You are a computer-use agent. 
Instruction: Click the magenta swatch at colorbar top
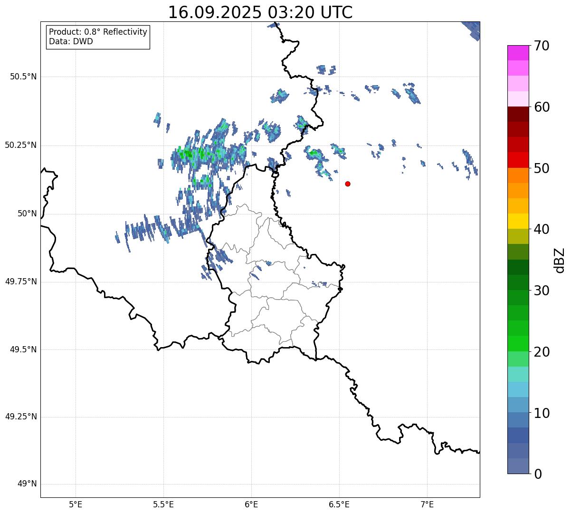518,53
